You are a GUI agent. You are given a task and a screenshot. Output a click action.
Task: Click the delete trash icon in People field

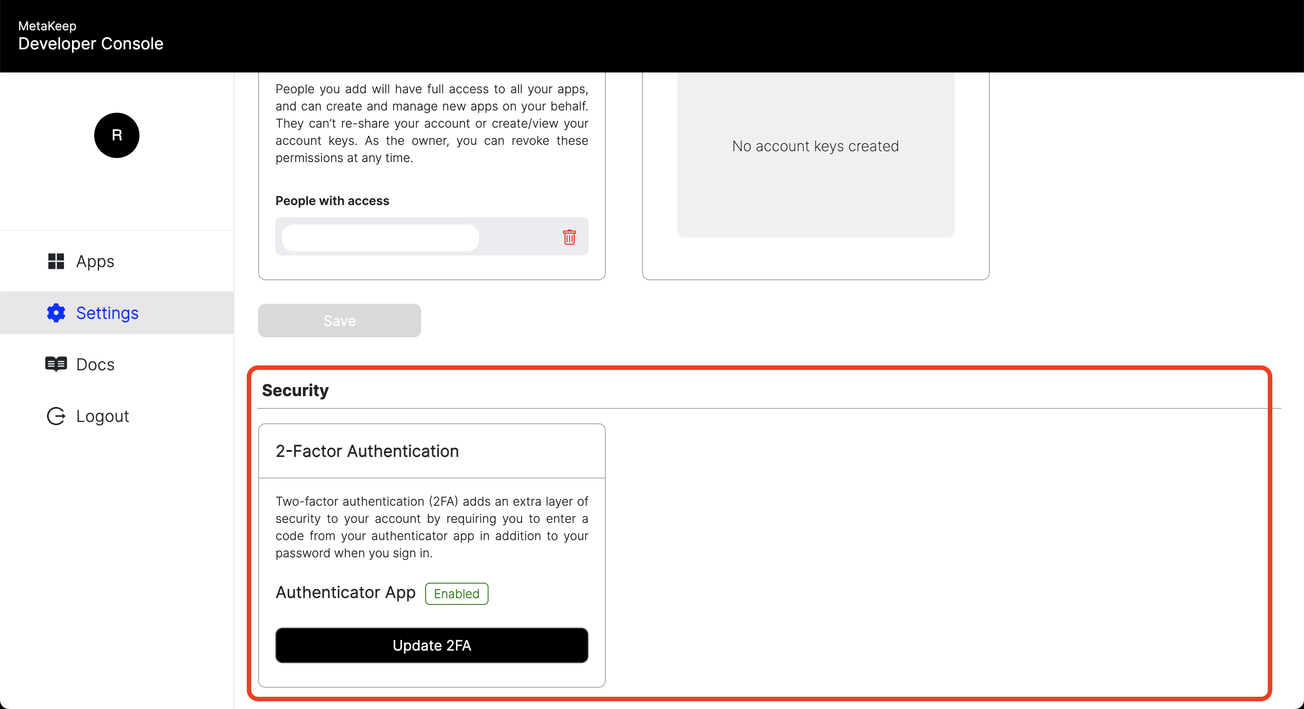click(567, 237)
